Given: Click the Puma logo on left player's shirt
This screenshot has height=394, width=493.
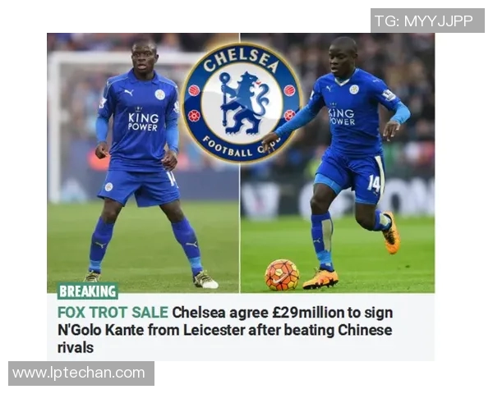Looking at the screenshot, I should (x=128, y=93).
